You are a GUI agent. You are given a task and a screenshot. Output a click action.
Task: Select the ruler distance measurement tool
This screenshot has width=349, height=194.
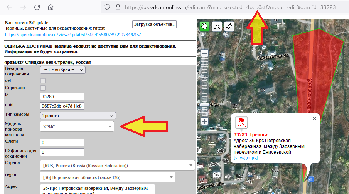coord(229,27)
